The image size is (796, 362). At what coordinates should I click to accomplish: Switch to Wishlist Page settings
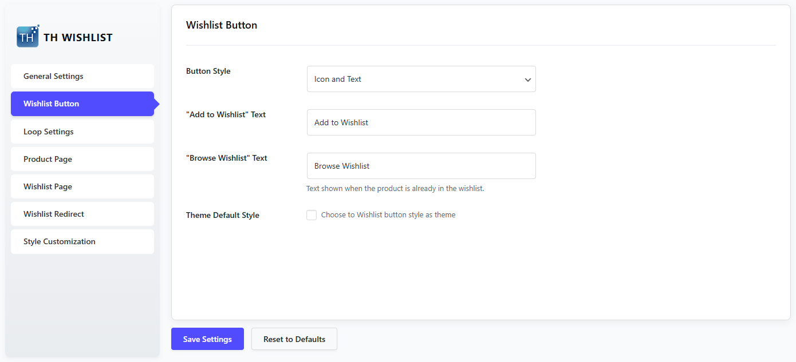(82, 186)
